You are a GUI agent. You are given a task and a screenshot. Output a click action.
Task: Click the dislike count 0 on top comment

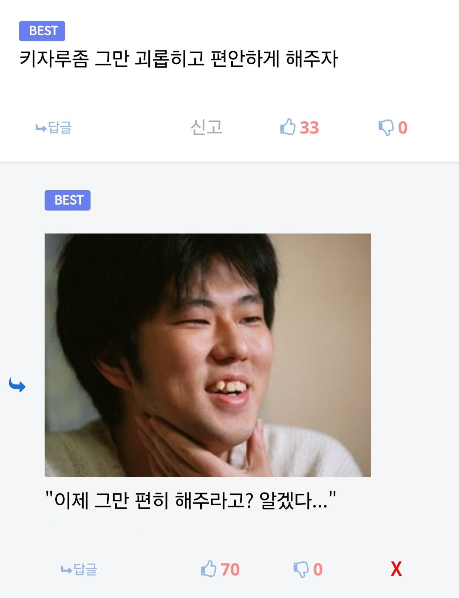[x=403, y=128]
